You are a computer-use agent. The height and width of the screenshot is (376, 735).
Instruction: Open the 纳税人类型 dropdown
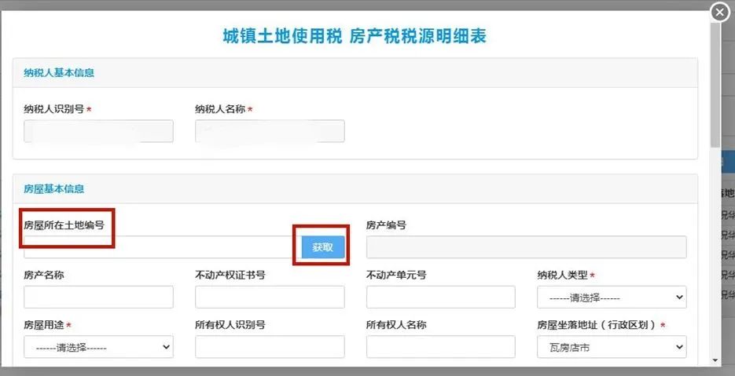[612, 297]
